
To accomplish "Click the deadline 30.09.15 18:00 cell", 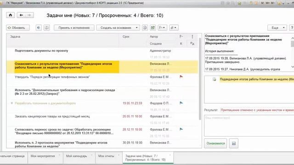I will pyautogui.click(x=132, y=143).
